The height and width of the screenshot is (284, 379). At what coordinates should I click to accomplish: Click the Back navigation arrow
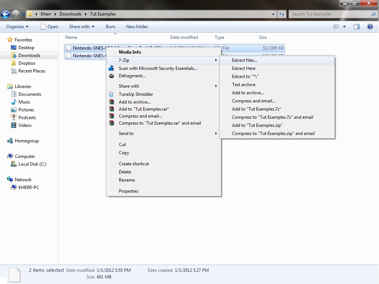pos(6,14)
